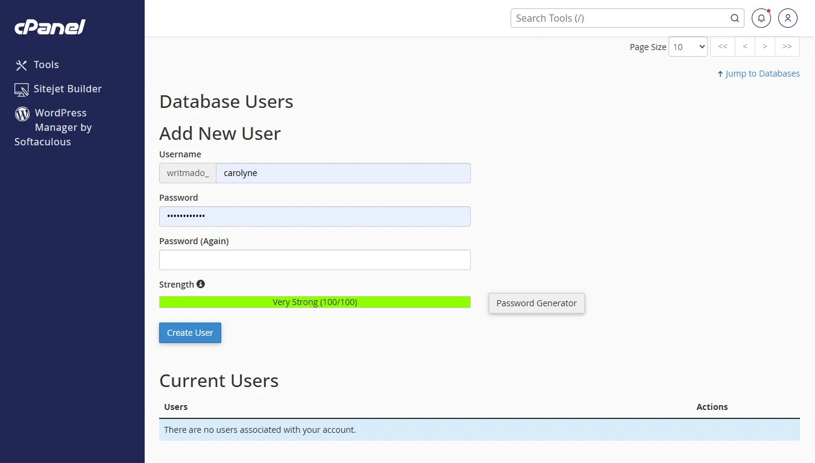This screenshot has width=815, height=463.
Task: Click the Strength label
Action: tap(177, 285)
